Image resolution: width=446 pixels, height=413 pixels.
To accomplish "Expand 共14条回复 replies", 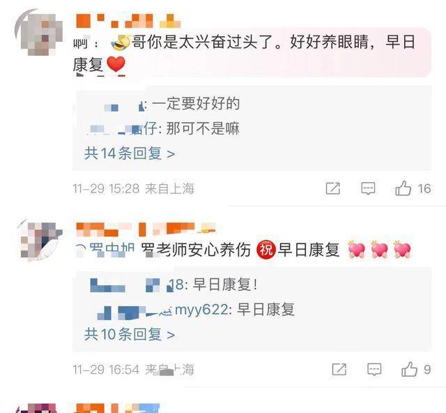I will (130, 153).
